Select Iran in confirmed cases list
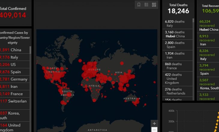 coord(15,86)
